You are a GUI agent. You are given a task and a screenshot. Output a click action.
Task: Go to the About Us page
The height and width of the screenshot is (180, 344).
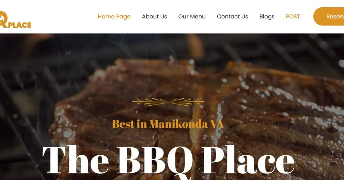pyautogui.click(x=154, y=17)
